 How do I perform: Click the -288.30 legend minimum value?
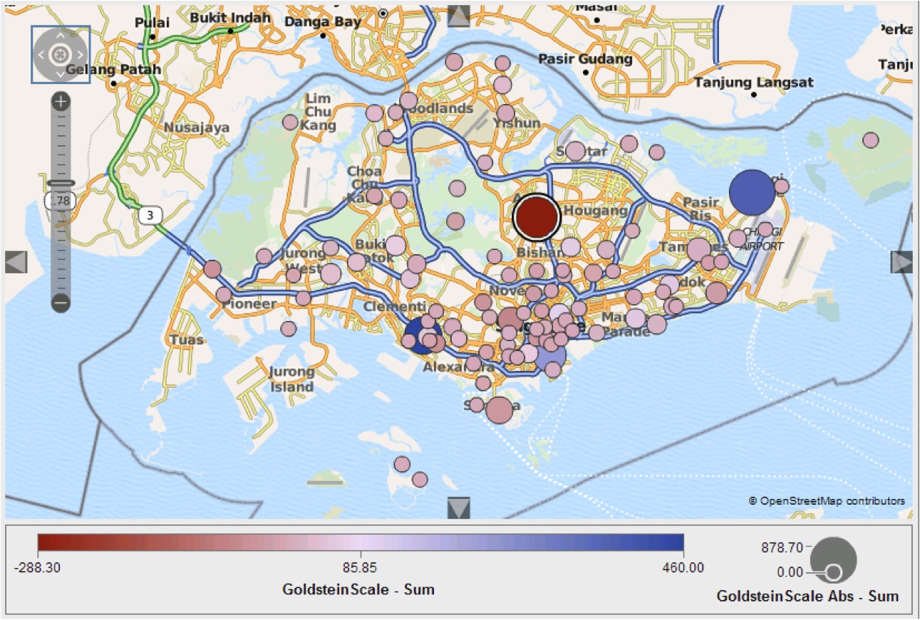click(x=38, y=567)
